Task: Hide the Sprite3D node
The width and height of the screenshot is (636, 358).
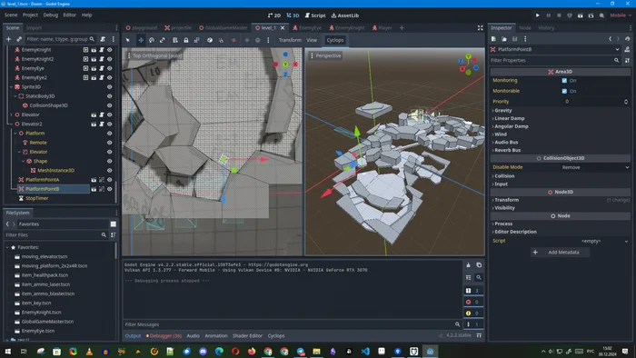Action: coord(110,86)
